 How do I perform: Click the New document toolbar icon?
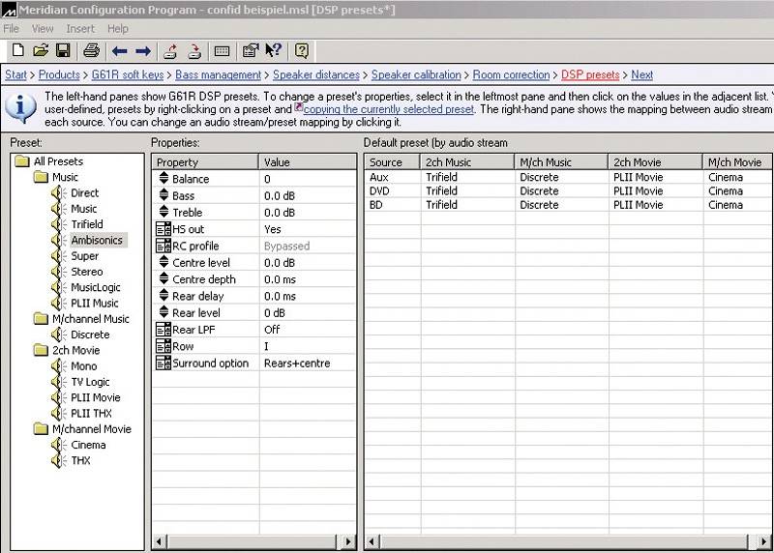point(18,50)
